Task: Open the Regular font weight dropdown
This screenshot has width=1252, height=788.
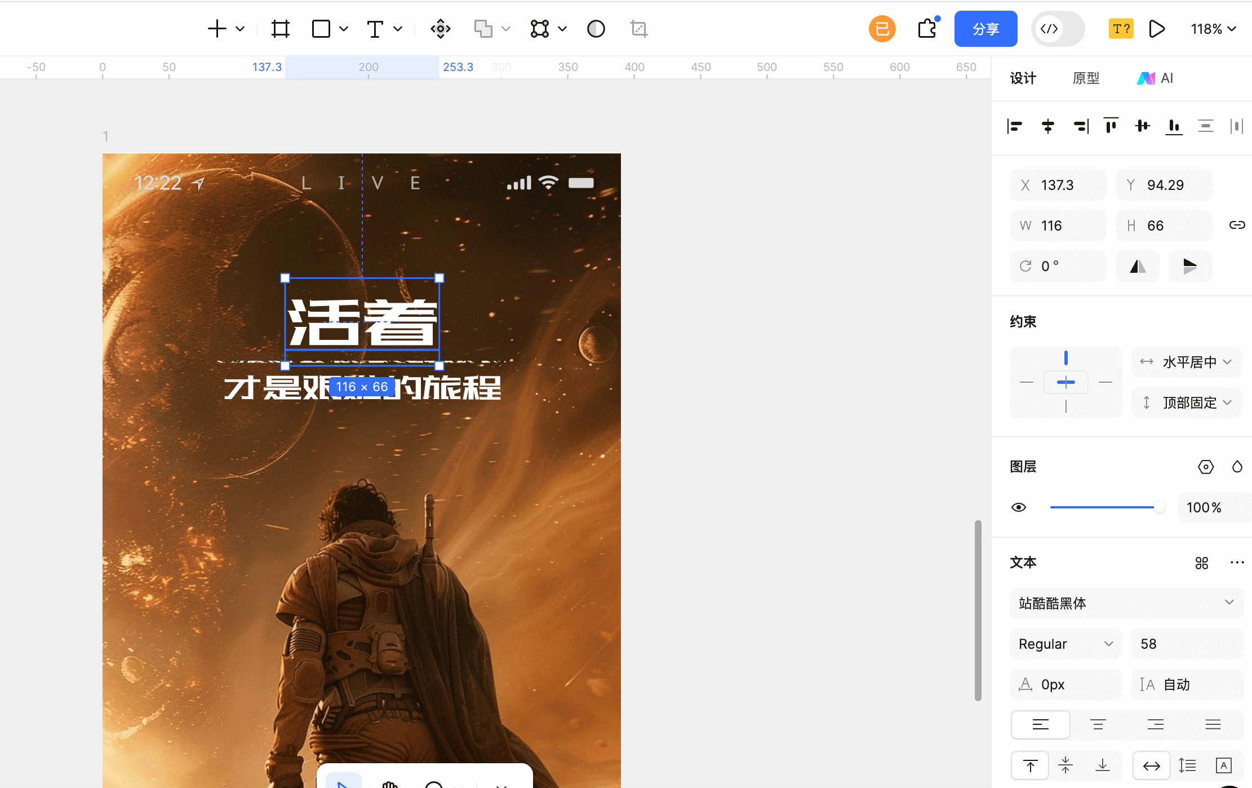Action: (1065, 644)
